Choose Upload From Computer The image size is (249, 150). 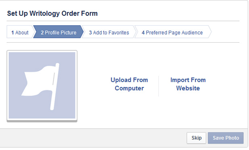click(x=129, y=84)
